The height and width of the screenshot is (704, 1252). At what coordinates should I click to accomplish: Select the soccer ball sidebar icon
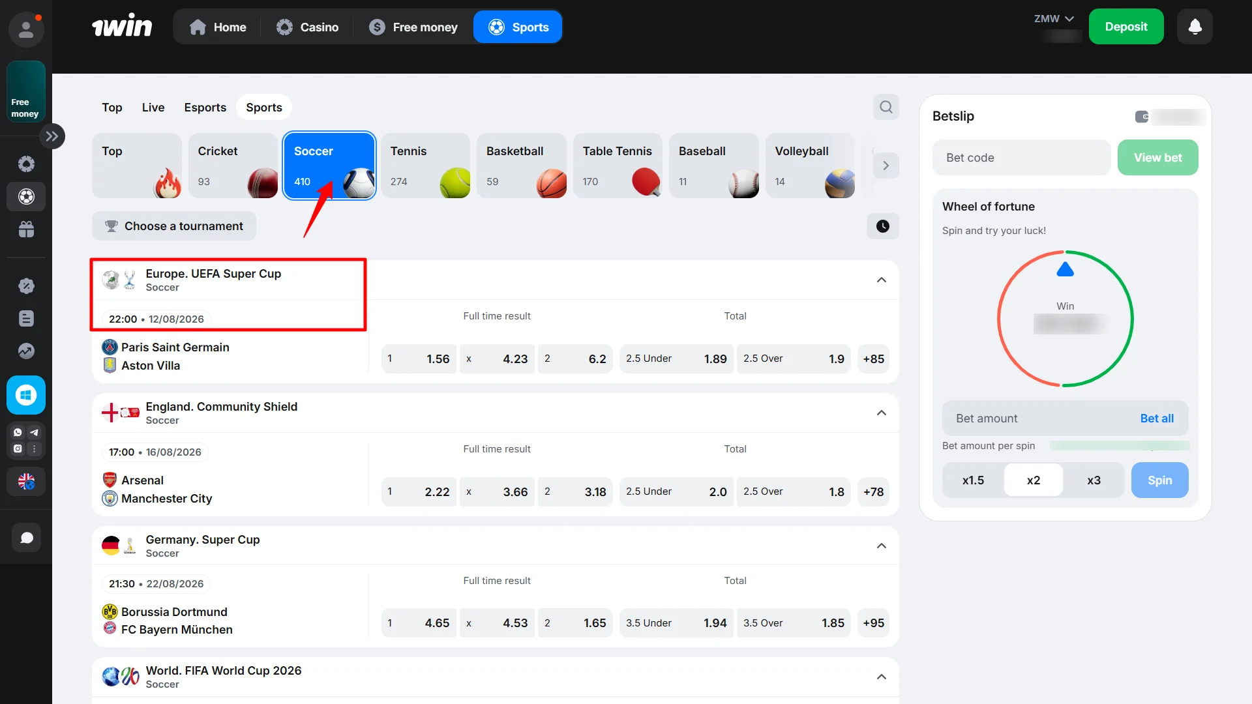pyautogui.click(x=26, y=196)
